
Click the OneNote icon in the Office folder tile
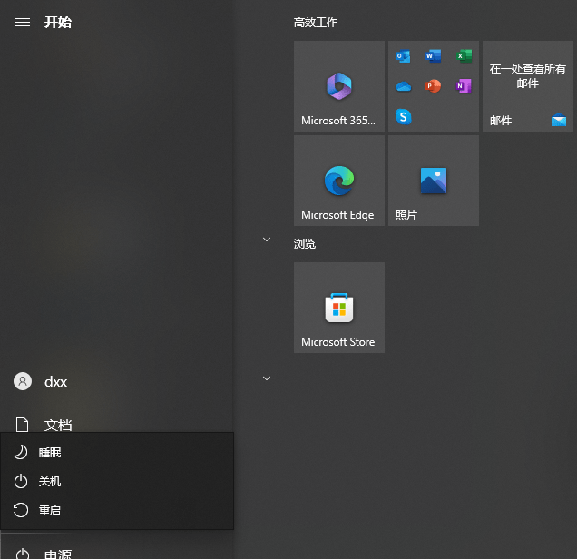(x=464, y=86)
